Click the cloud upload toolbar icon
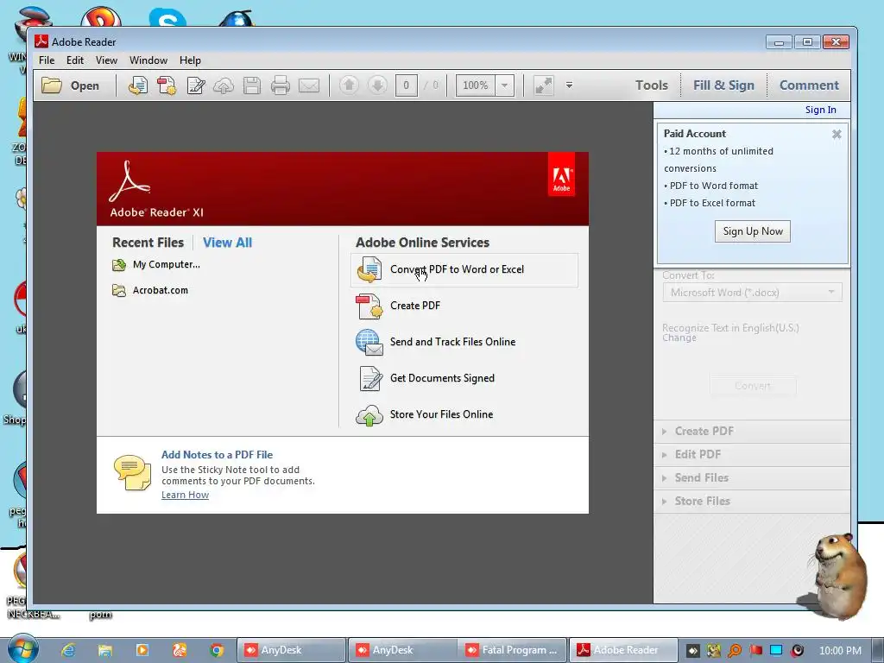 pos(224,85)
